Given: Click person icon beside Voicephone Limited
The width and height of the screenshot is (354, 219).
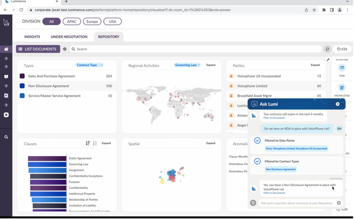Looking at the screenshot, I should [x=231, y=86].
